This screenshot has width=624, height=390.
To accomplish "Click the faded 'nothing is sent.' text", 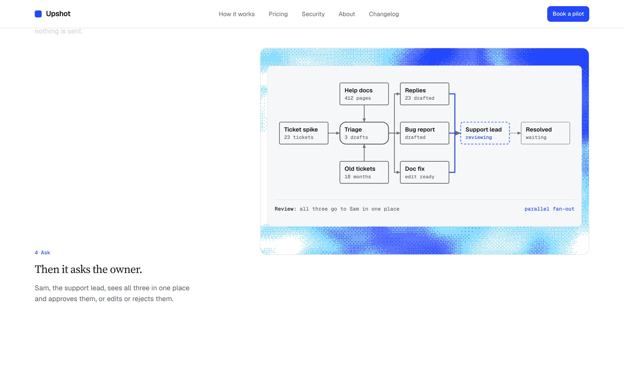I will (59, 31).
